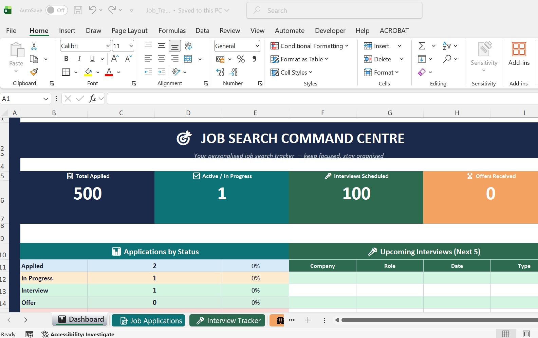Click the Increase Font Size icon
This screenshot has height=338, width=538.
pyautogui.click(x=115, y=59)
